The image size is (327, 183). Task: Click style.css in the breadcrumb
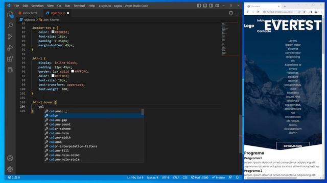click(30, 20)
